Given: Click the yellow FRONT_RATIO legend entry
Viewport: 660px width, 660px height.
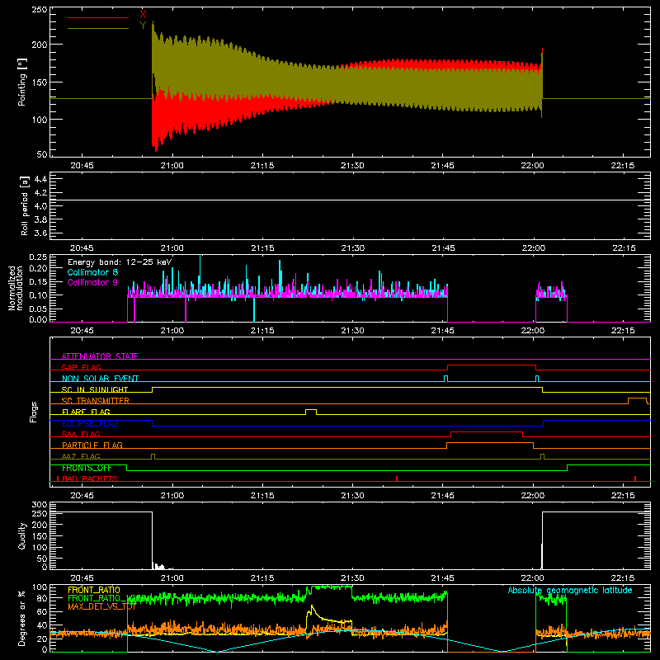Looking at the screenshot, I should pos(94,590).
